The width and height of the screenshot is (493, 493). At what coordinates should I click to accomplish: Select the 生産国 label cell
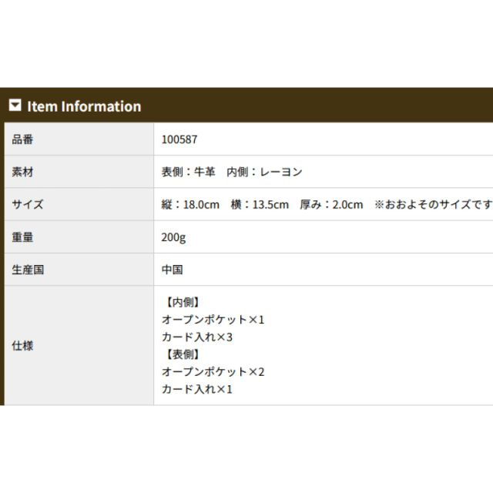tap(79, 270)
